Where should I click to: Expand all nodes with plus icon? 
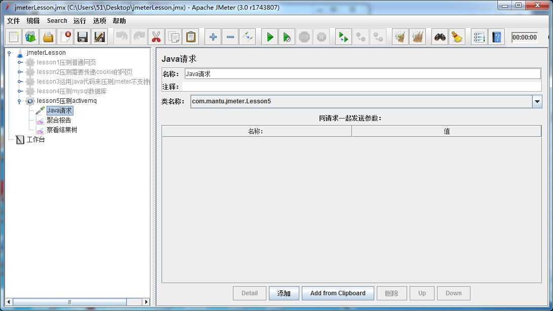click(213, 37)
